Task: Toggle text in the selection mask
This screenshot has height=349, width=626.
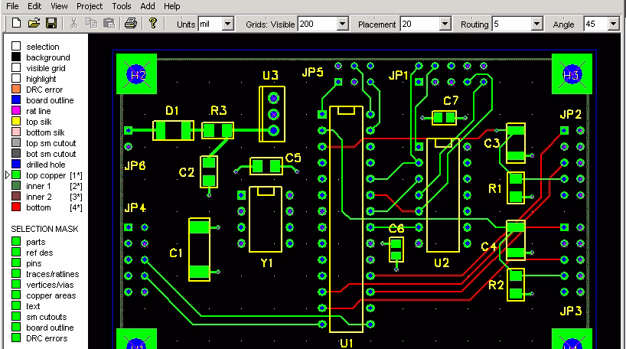Action: 16,305
